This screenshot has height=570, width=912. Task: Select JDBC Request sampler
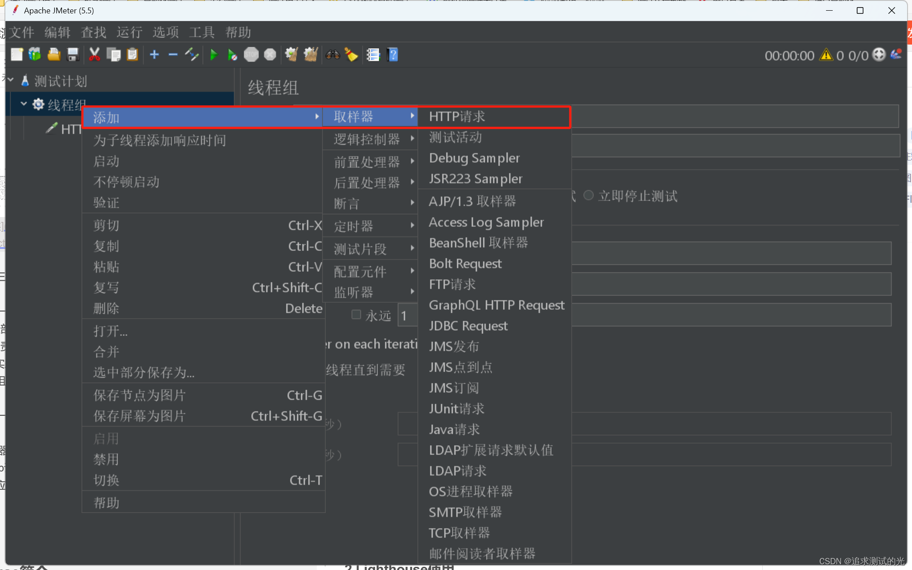click(468, 325)
